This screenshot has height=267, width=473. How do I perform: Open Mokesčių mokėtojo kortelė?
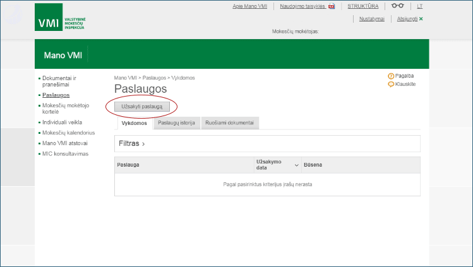(66, 109)
